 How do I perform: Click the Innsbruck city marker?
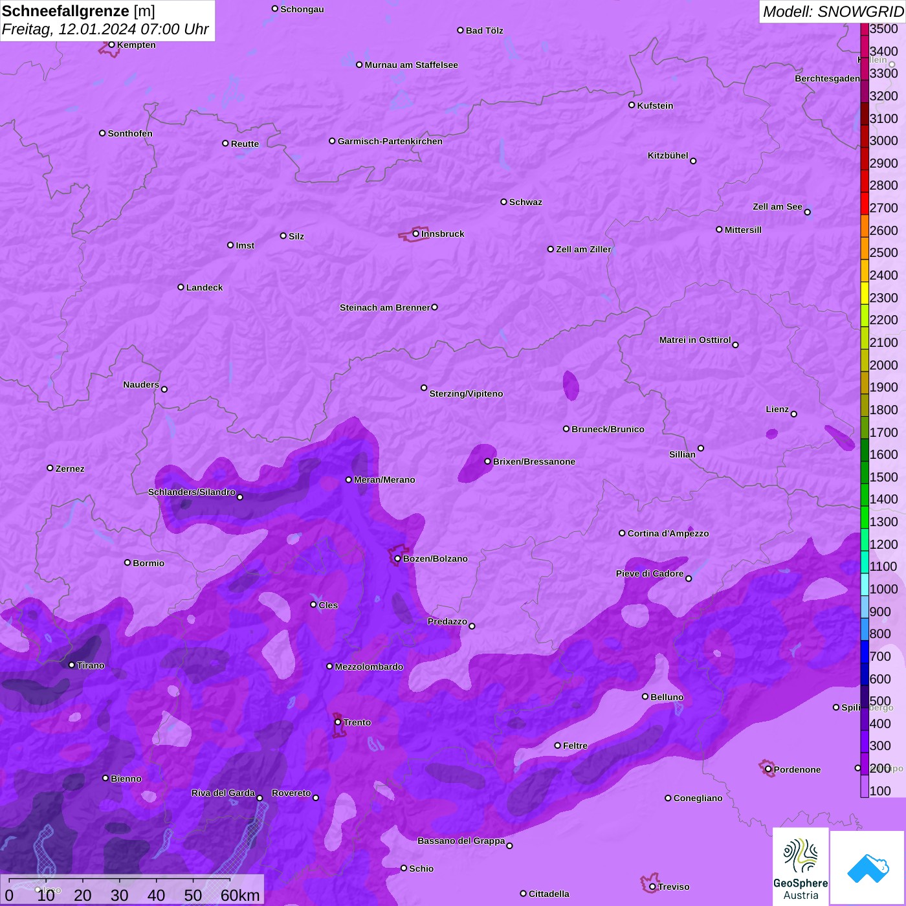pos(416,234)
